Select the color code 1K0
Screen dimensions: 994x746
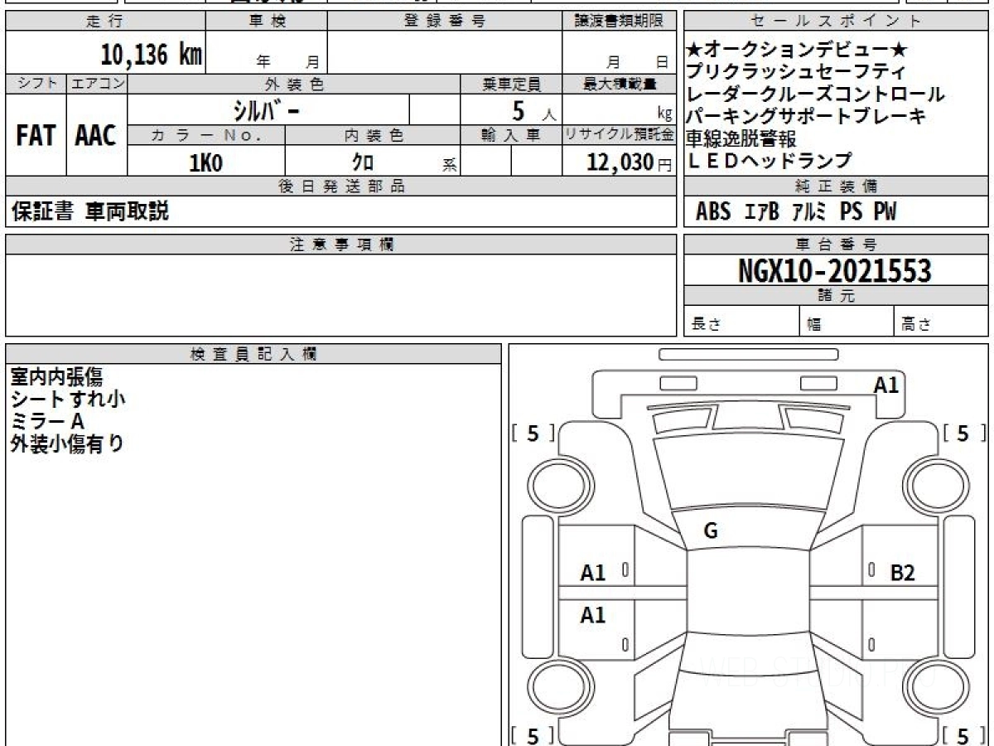[x=205, y=162]
